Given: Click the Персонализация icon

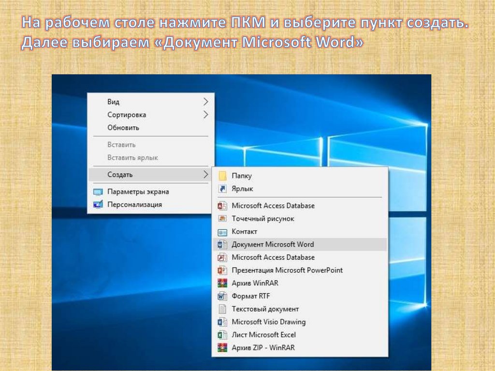Looking at the screenshot, I should [x=98, y=205].
